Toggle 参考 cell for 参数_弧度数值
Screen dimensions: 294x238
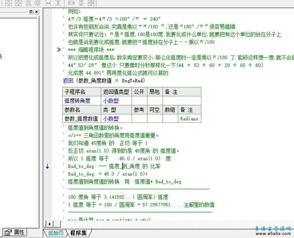(x=139, y=118)
